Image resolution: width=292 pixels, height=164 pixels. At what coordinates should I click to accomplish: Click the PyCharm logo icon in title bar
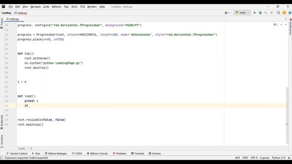coord(3,6)
